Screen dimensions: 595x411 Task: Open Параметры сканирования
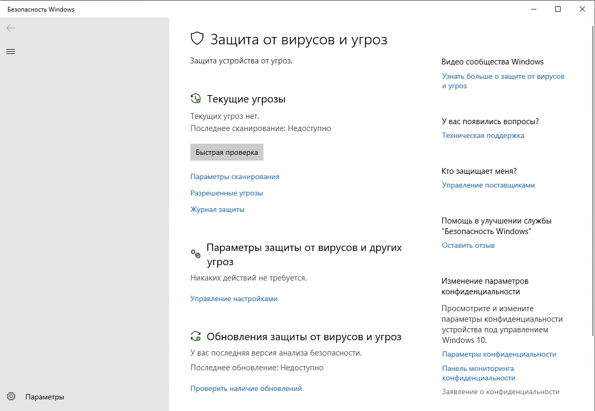coord(235,176)
